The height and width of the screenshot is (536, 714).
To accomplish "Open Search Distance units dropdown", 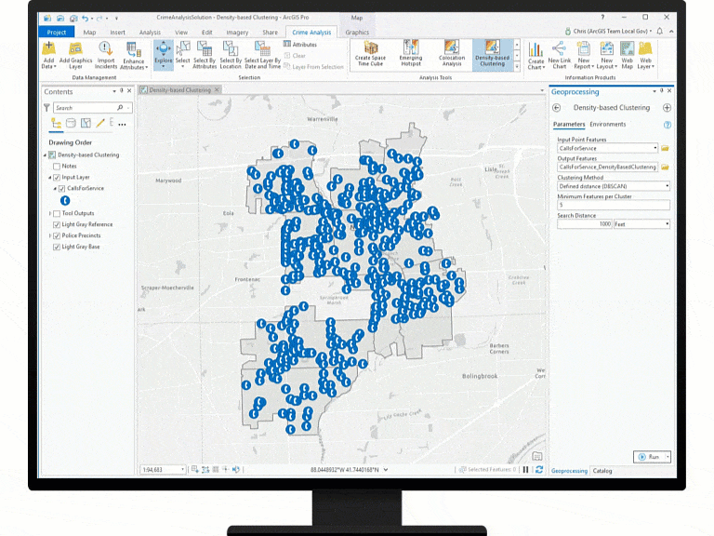I will pos(668,223).
